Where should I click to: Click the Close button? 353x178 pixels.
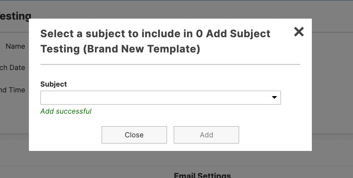[x=134, y=135]
